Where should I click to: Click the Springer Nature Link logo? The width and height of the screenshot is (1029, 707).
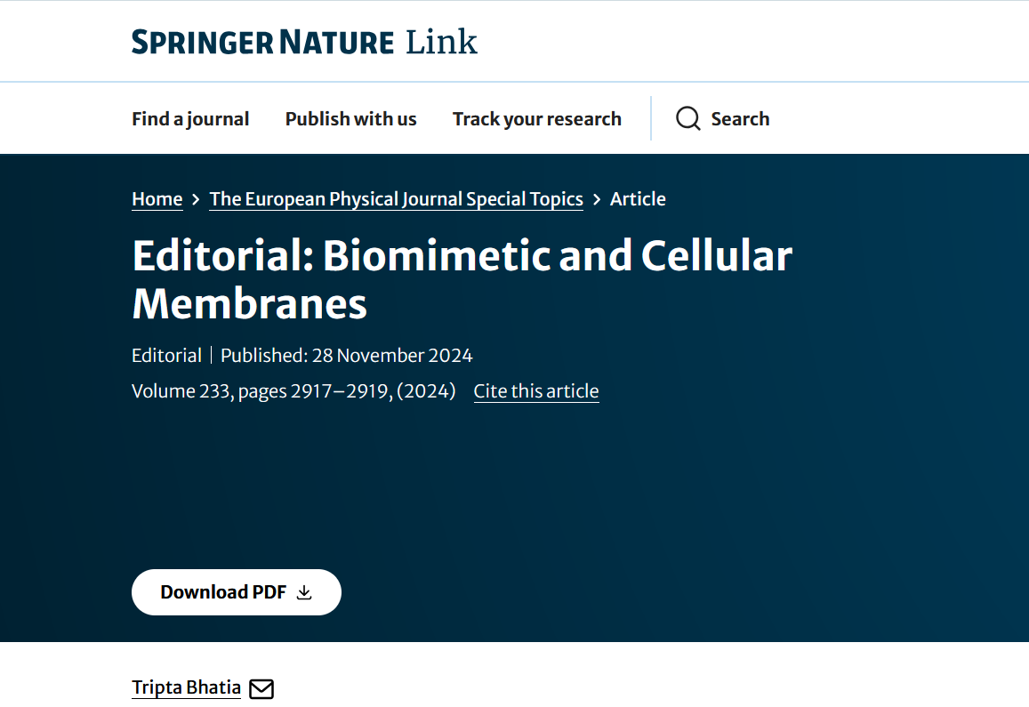click(x=304, y=42)
